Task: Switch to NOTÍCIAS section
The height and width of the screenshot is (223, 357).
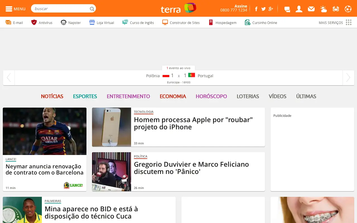Action: [52, 96]
